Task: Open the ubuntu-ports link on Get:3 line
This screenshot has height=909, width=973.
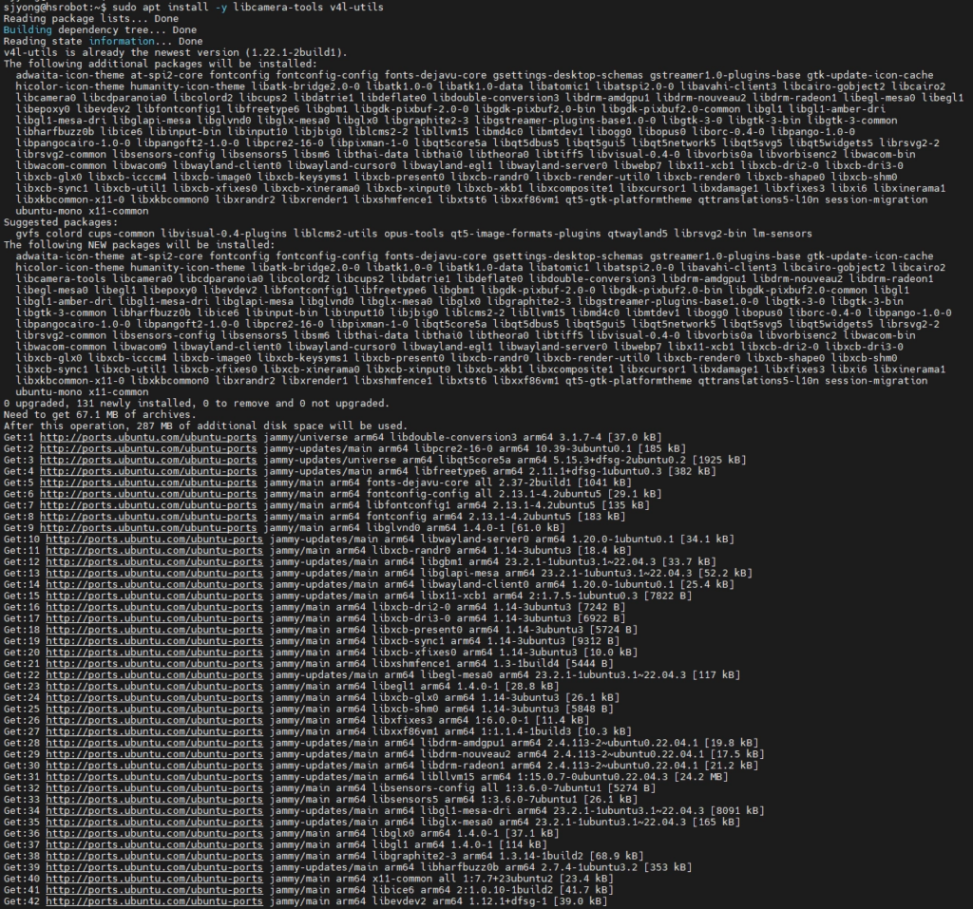Action: (x=148, y=460)
